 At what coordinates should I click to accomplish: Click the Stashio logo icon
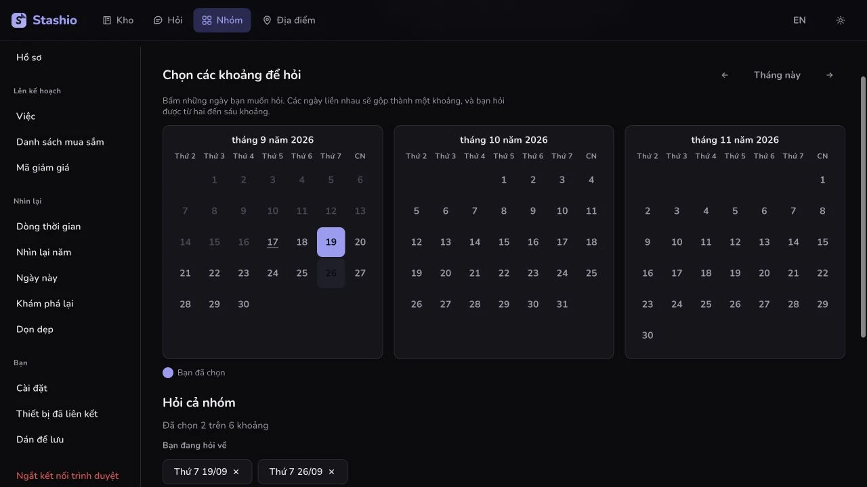coord(19,20)
